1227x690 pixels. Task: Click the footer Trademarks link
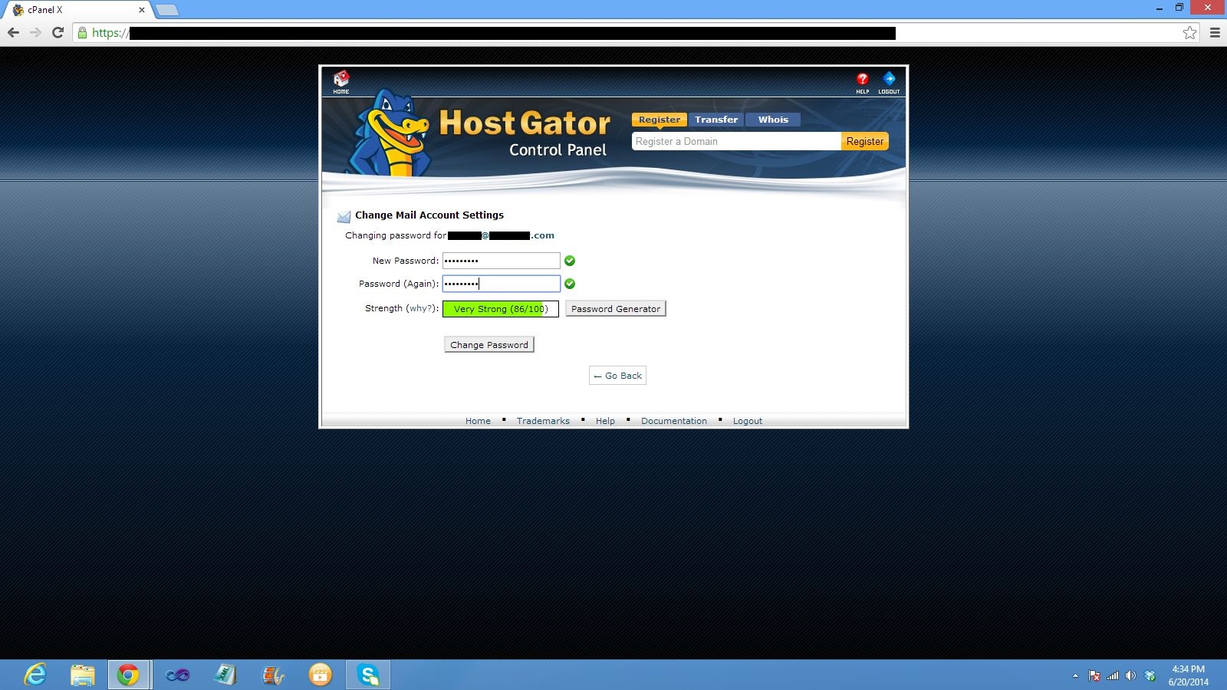(x=543, y=421)
